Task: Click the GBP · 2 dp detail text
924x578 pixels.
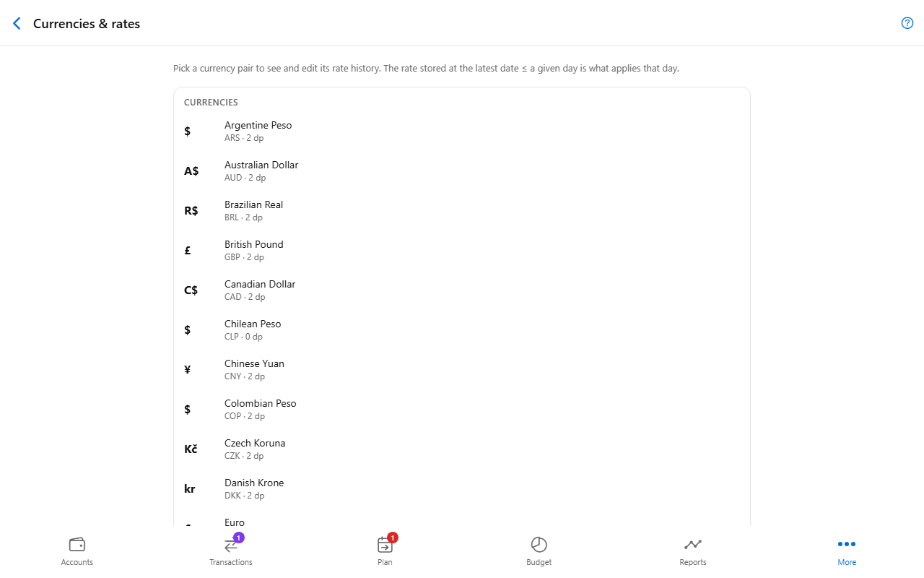Action: coord(244,257)
